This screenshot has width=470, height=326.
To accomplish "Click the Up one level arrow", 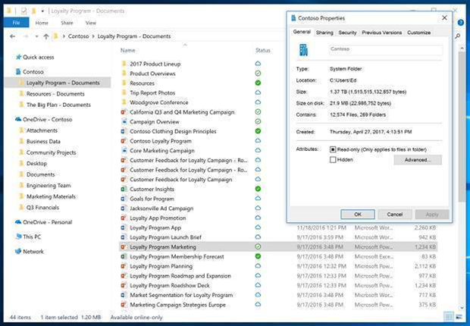I will (x=45, y=36).
